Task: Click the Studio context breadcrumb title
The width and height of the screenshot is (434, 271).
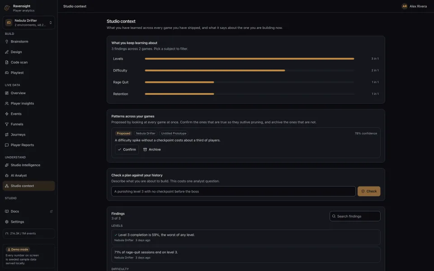Action: pyautogui.click(x=75, y=6)
